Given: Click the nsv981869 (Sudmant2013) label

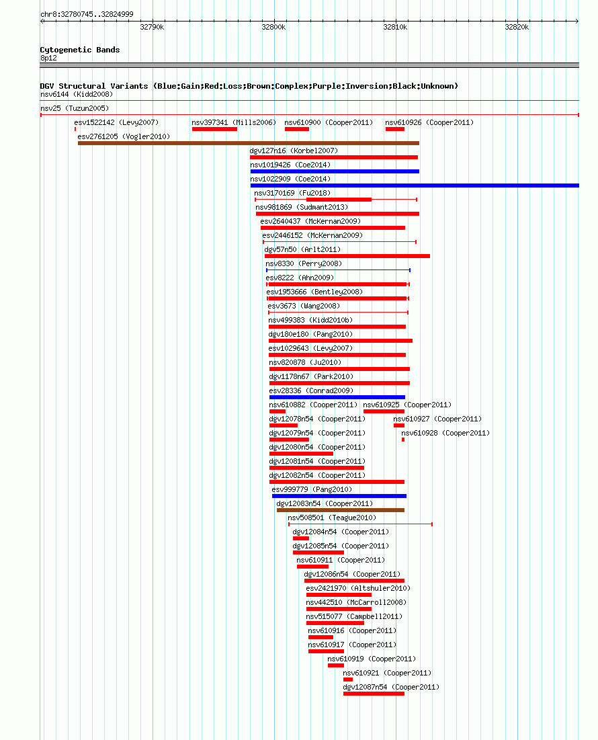Looking at the screenshot, I should coord(302,208).
